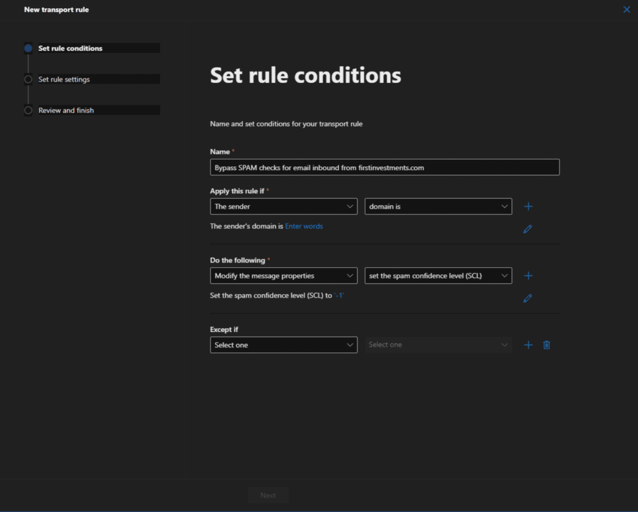Go to the Review and finish step
Screen dimensions: 638x512
(65, 110)
